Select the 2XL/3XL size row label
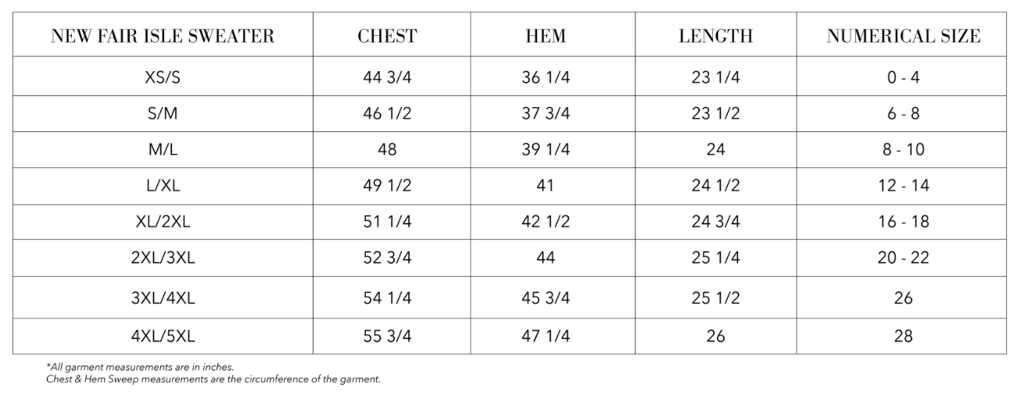Screen dimensions: 1021x394 coord(163,258)
